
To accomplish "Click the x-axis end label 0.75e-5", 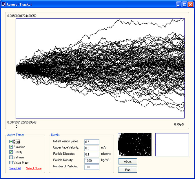I will [x=179, y=124].
